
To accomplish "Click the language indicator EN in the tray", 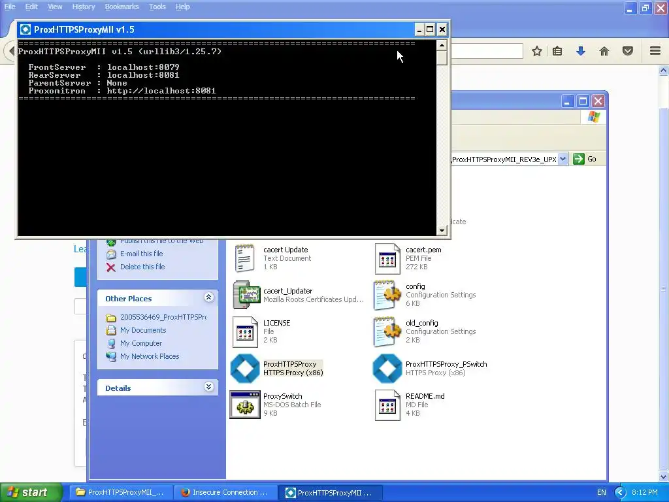I will click(x=602, y=492).
